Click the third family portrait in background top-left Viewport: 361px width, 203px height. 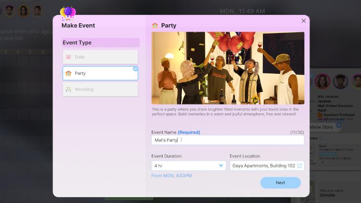click(x=37, y=11)
